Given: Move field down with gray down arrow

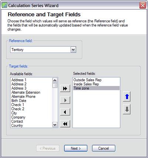Looking at the screenshot, I should pyautogui.click(x=127, y=109).
